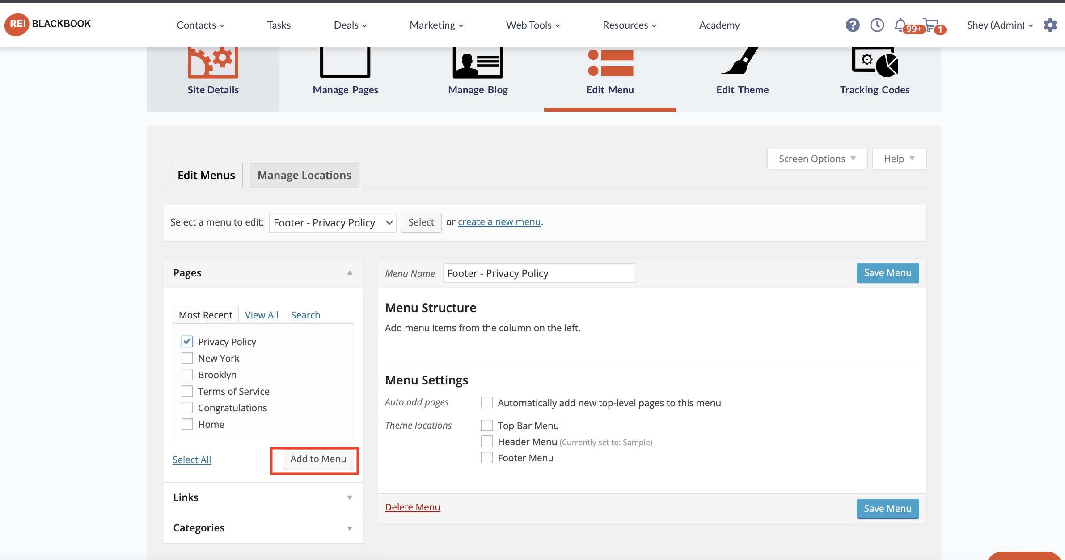Expand the Help dropdown
This screenshot has height=560, width=1065.
(x=899, y=159)
